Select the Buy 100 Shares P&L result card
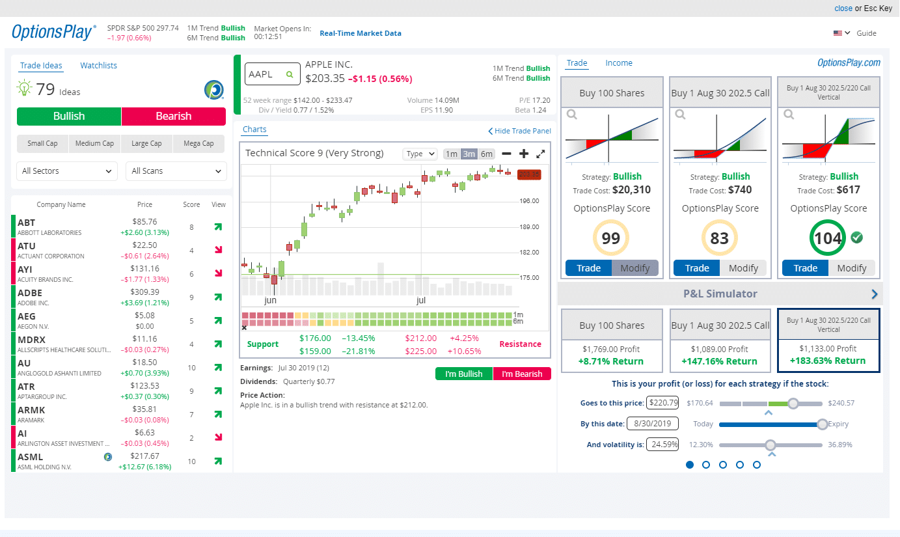Image resolution: width=900 pixels, height=537 pixels. [x=612, y=340]
